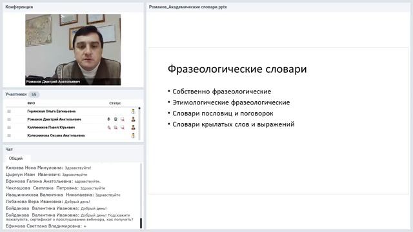This screenshot has width=413, height=232.
Task: Click the Чат panel title
Action: click(x=9, y=149)
